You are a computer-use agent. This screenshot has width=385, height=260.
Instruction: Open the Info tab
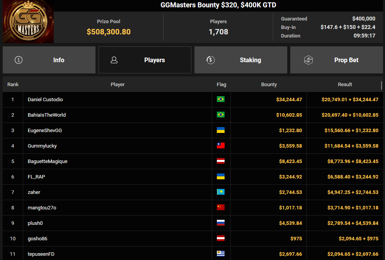click(x=49, y=60)
